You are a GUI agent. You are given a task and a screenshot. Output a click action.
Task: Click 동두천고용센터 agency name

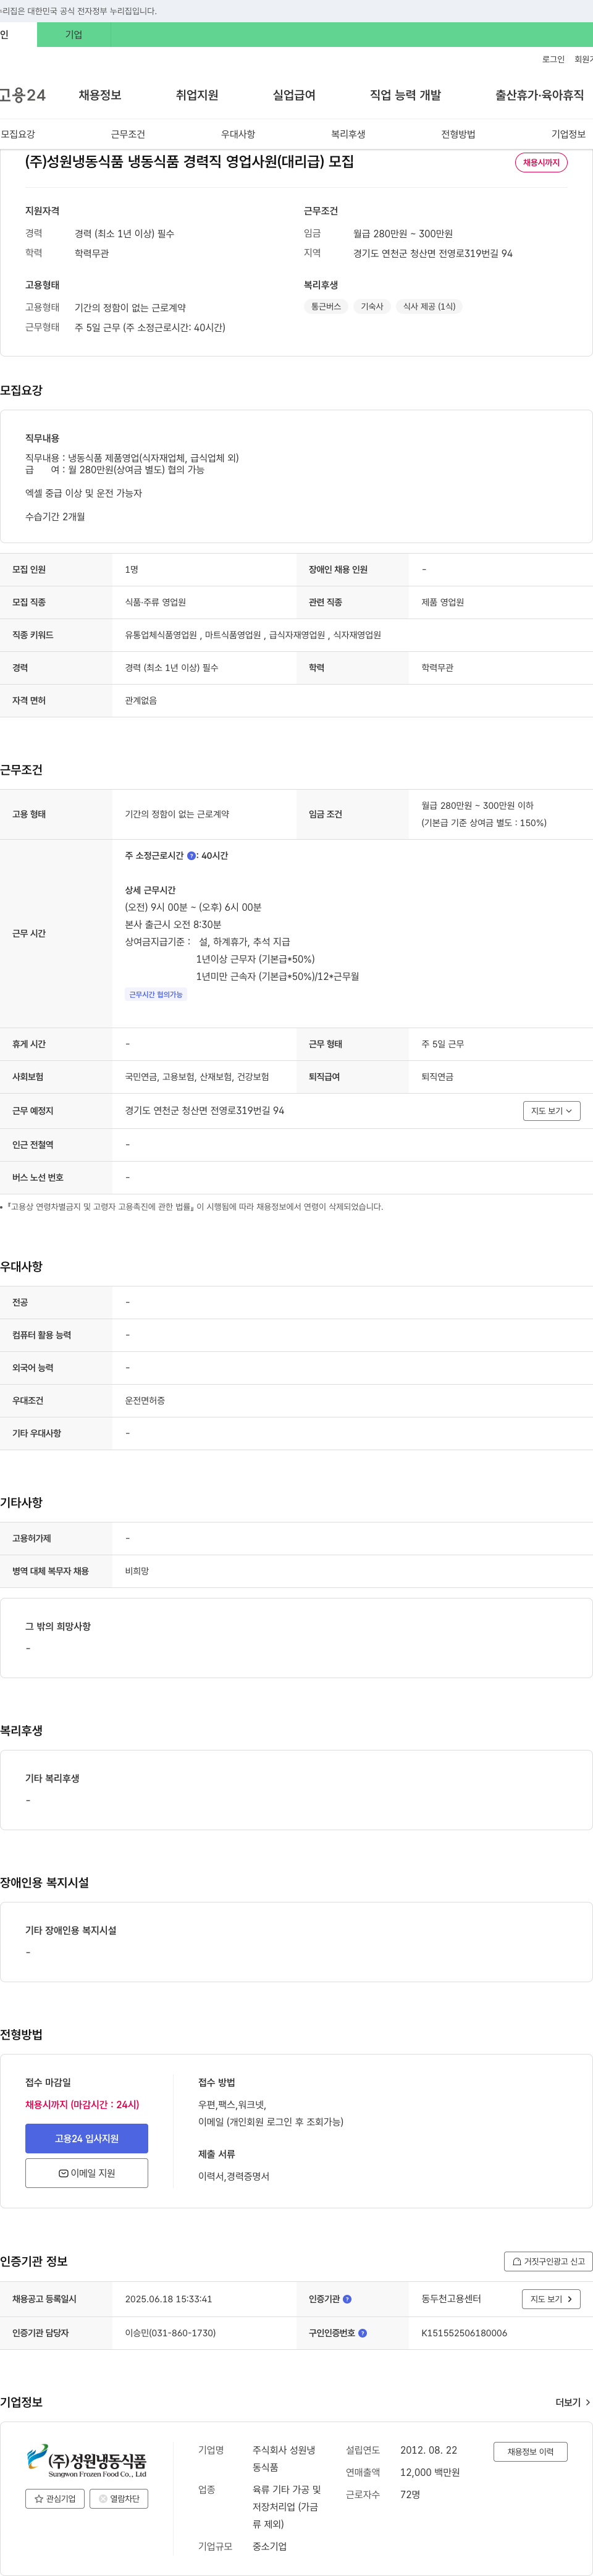coord(451,2299)
